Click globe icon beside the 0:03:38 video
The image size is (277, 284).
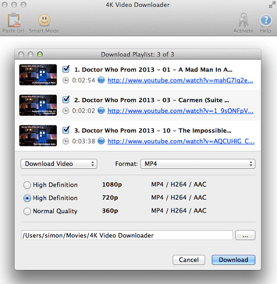(x=101, y=141)
